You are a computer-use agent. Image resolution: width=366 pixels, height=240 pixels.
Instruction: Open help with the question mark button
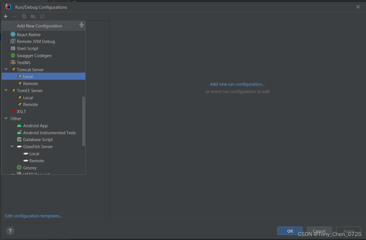pyautogui.click(x=10, y=231)
